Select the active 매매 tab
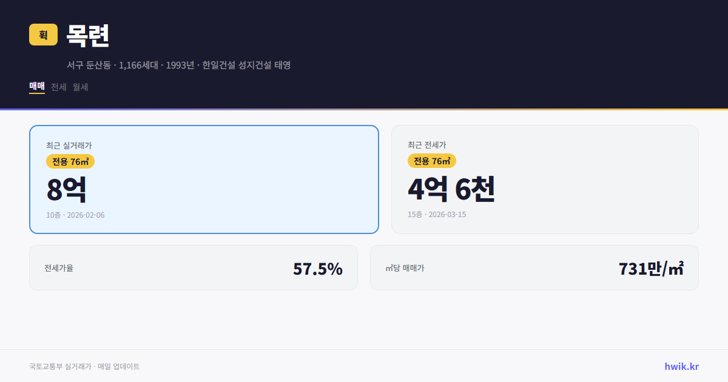This screenshot has width=728, height=382. 36,87
